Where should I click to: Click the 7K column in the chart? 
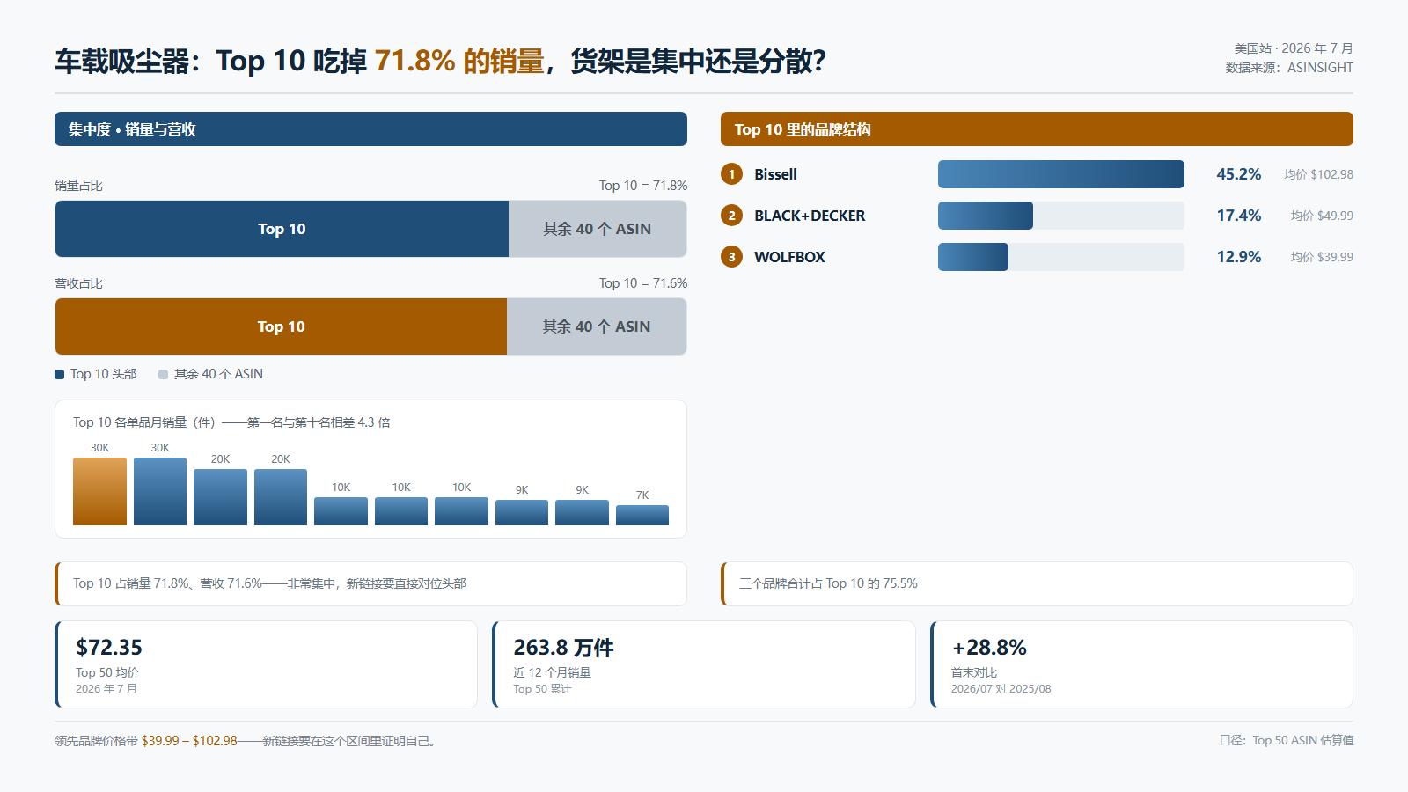tap(642, 515)
